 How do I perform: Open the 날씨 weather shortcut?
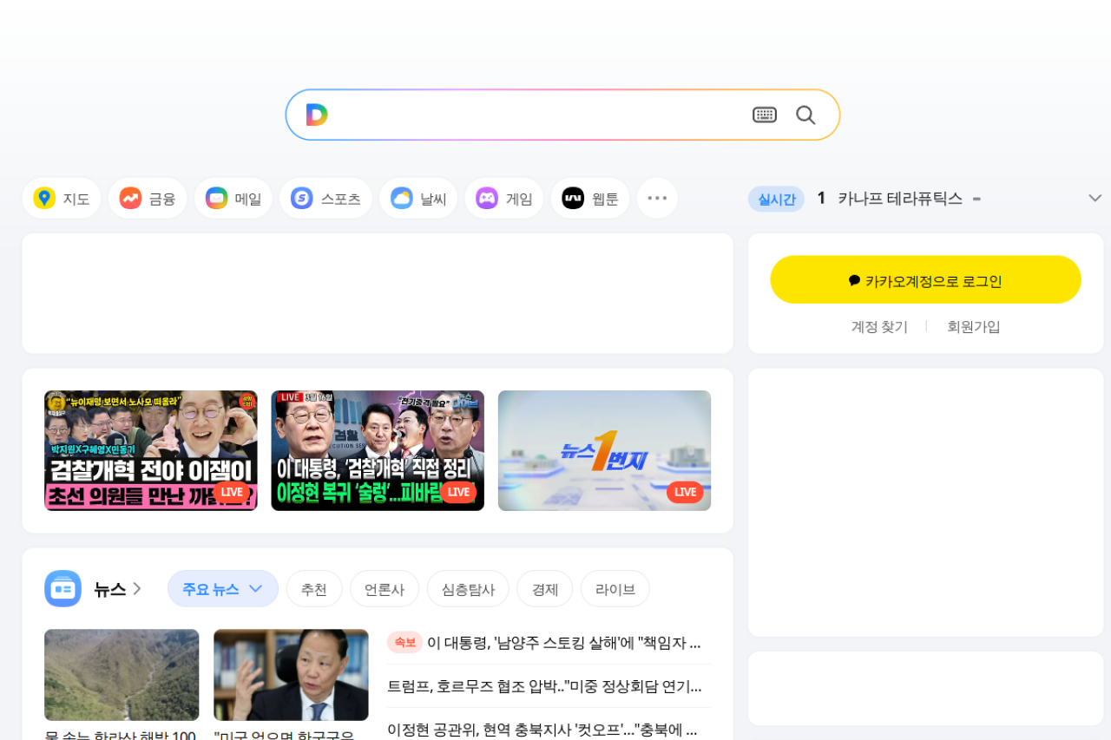tap(418, 199)
